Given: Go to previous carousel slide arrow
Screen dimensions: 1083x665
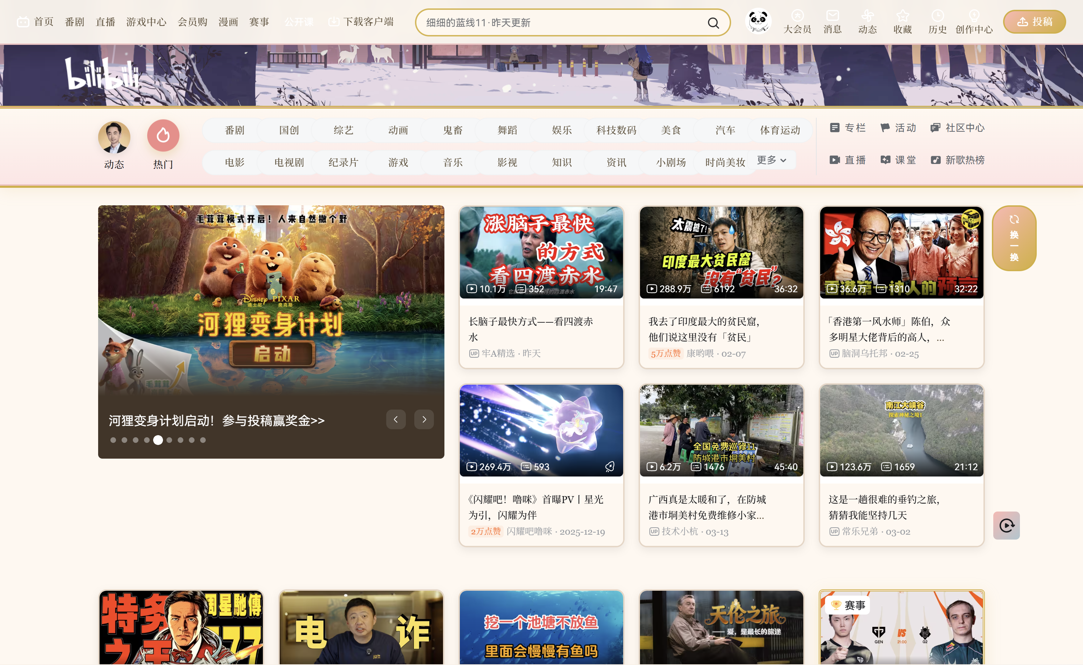Looking at the screenshot, I should point(396,419).
